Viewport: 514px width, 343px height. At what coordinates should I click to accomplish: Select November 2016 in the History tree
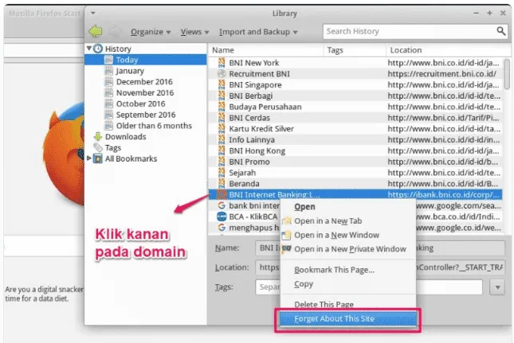click(145, 92)
